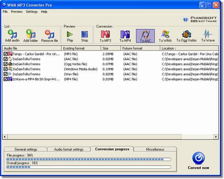Select the To Wave conversion icon

click(x=208, y=36)
